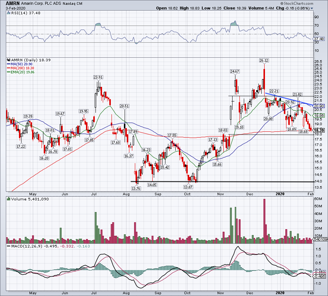Click the 19.67 price annotation
328x296 pixels.
[60, 114]
